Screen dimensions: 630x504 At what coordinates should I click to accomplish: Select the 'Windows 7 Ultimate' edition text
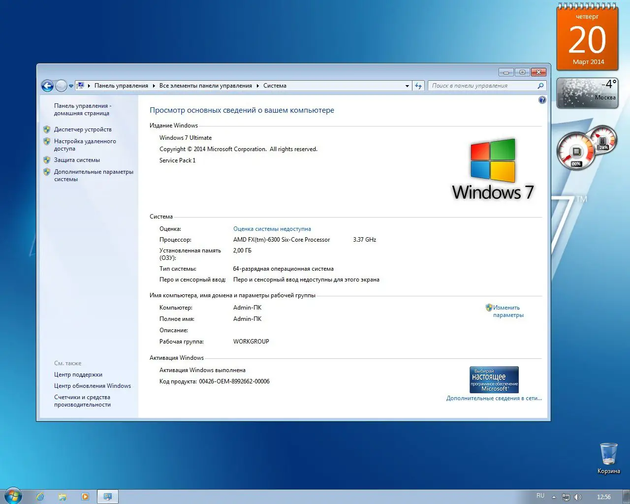(x=186, y=138)
